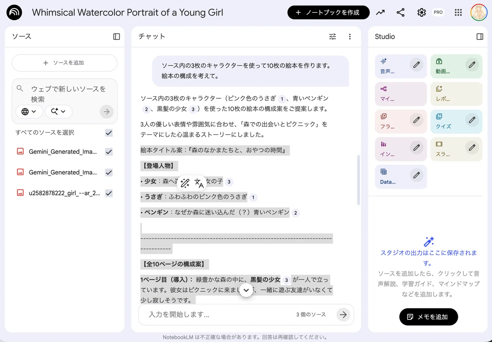This screenshot has height=342, width=492.
Task: Open the web globe search-scope dropdown
Action: coord(29,111)
